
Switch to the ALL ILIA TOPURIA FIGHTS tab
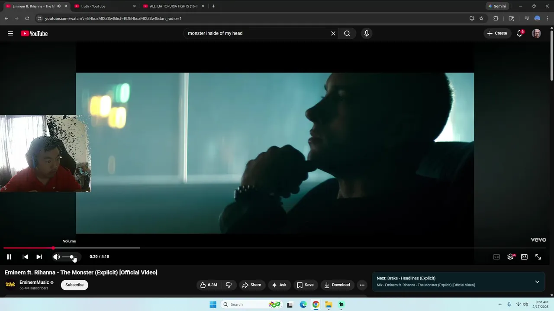coord(174,6)
